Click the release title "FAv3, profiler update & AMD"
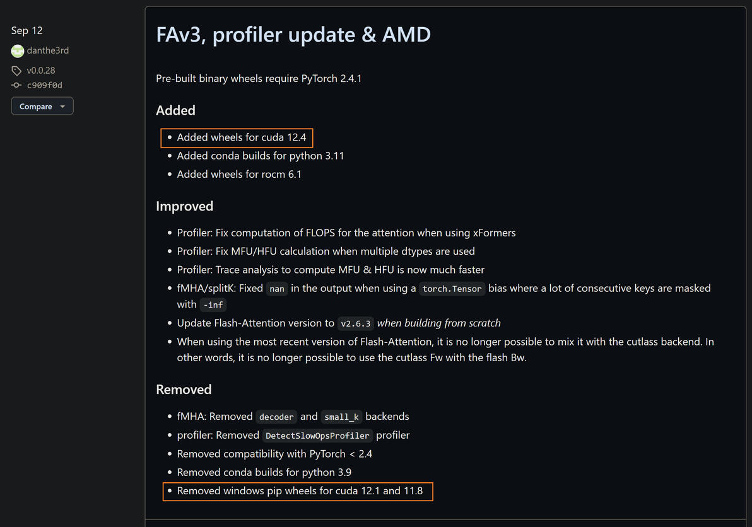Viewport: 752px width, 527px height. point(293,34)
